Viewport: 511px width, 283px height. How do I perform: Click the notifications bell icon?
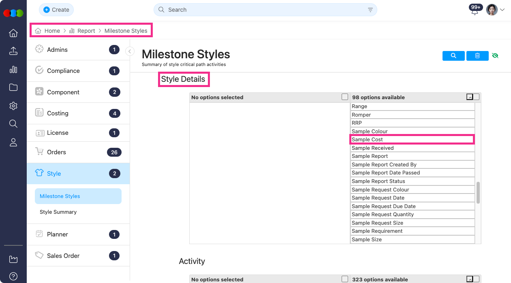(x=475, y=11)
